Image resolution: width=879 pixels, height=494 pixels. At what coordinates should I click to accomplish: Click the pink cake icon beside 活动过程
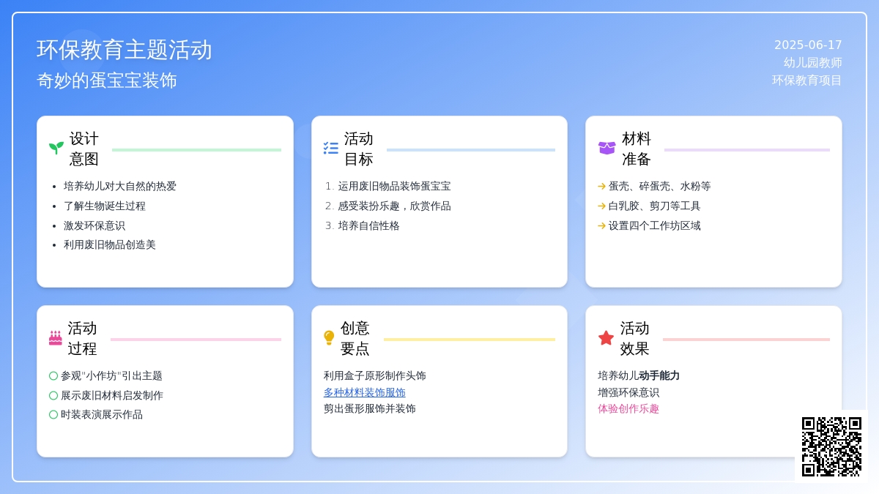click(56, 337)
